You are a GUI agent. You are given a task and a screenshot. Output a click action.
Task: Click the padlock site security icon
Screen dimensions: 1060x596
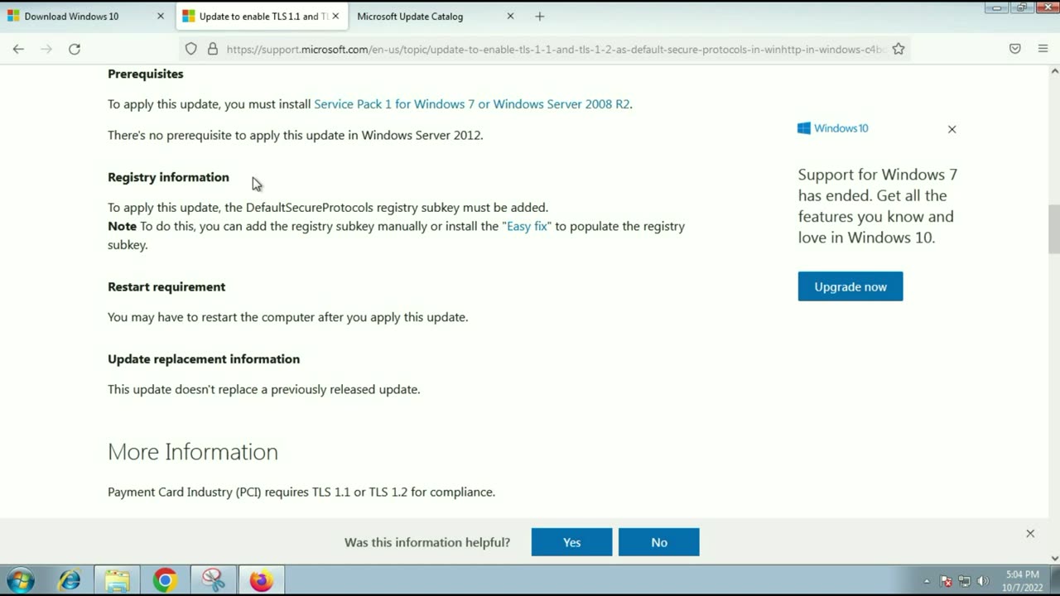tap(212, 49)
